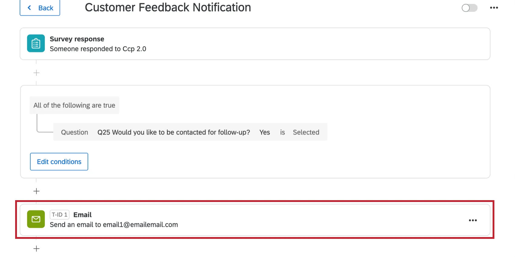Enable the workflow with the toggle switch
The width and height of the screenshot is (515, 257).
pos(469,8)
